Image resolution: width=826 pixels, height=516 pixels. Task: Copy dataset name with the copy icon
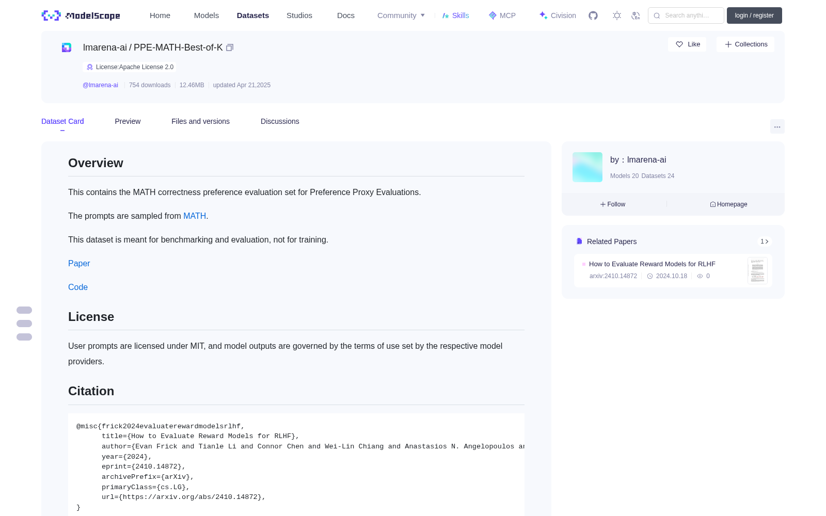tap(230, 47)
